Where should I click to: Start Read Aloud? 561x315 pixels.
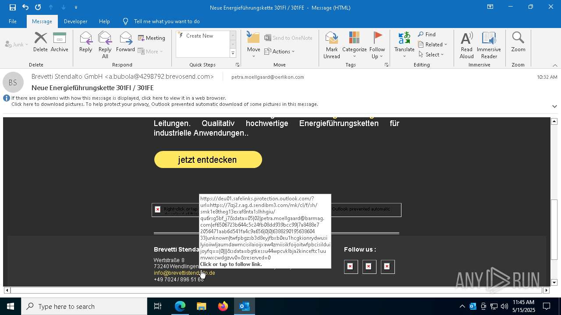point(467,45)
